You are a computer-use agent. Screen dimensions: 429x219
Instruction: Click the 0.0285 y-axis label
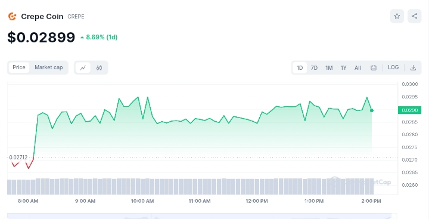point(410,122)
